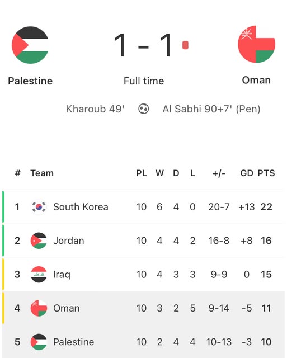The image size is (287, 358).
Task: Select the Oman flag in table row
Action: tap(39, 308)
